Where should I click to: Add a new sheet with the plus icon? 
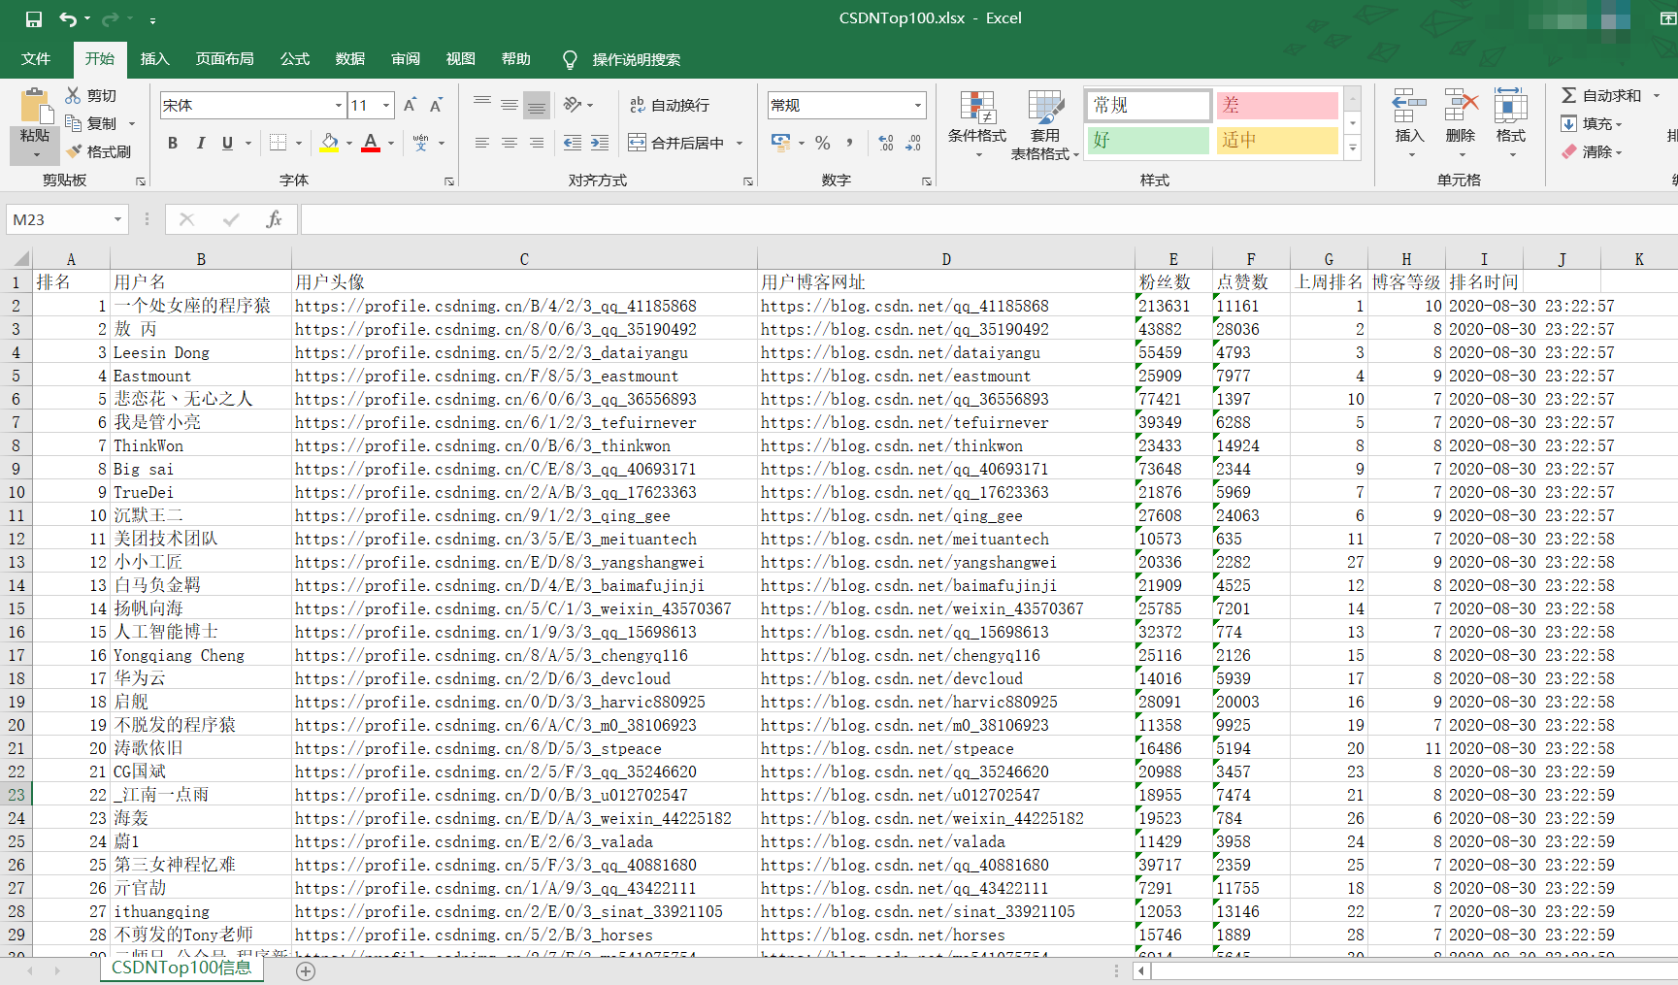[306, 970]
